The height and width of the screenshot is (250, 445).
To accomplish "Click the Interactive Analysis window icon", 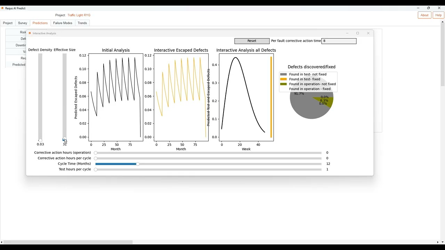I will tap(30, 33).
